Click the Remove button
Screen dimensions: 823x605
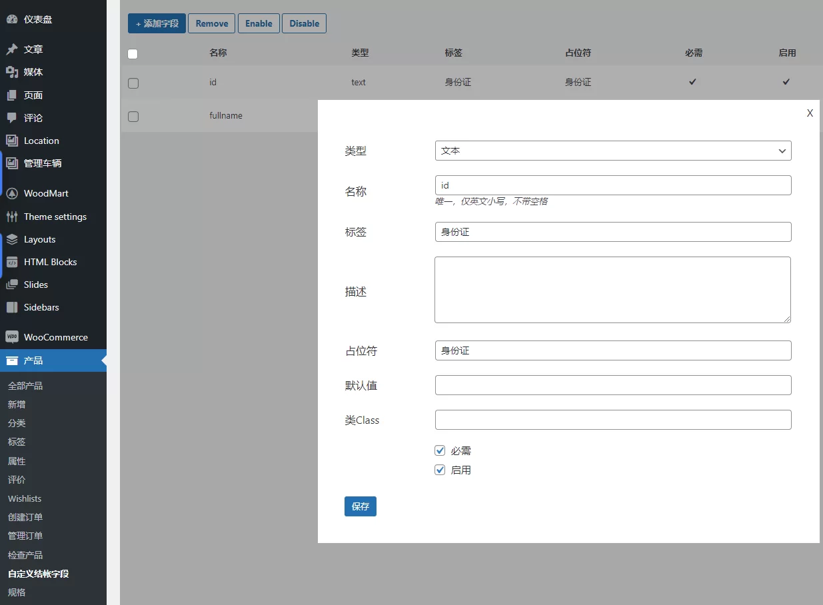coord(212,23)
